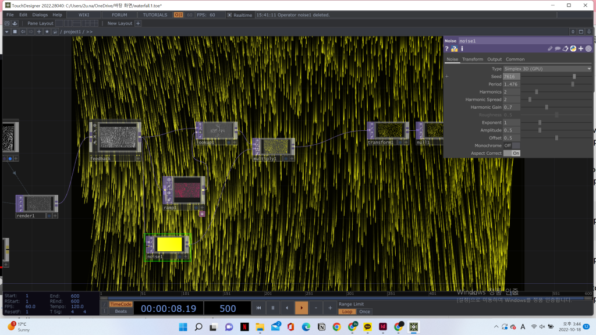Open the Python language icon in parameter panel
The image size is (596, 335).
click(x=573, y=49)
